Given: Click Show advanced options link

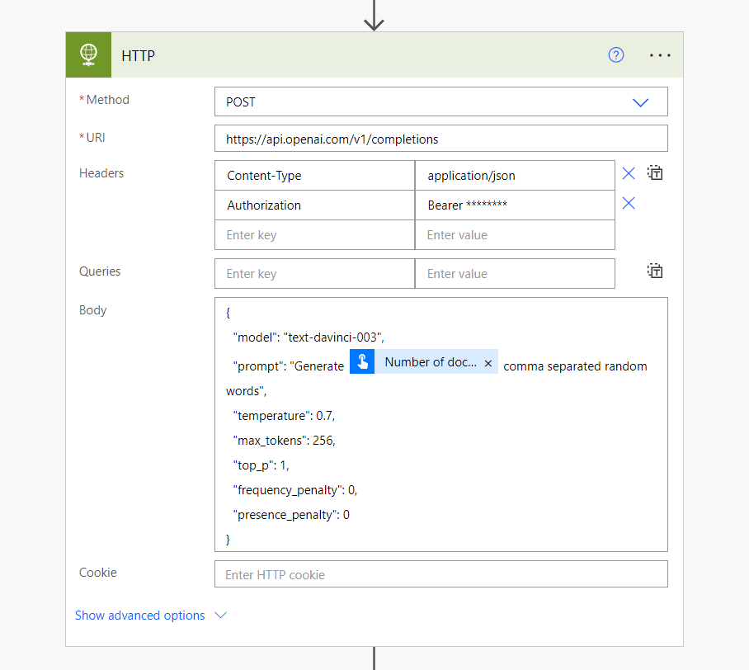Looking at the screenshot, I should 140,616.
